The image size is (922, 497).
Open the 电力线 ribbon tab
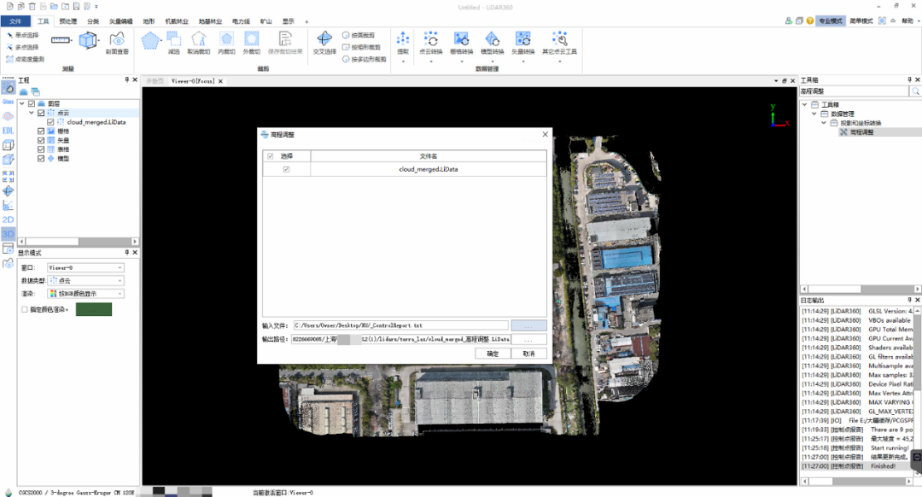pos(241,21)
